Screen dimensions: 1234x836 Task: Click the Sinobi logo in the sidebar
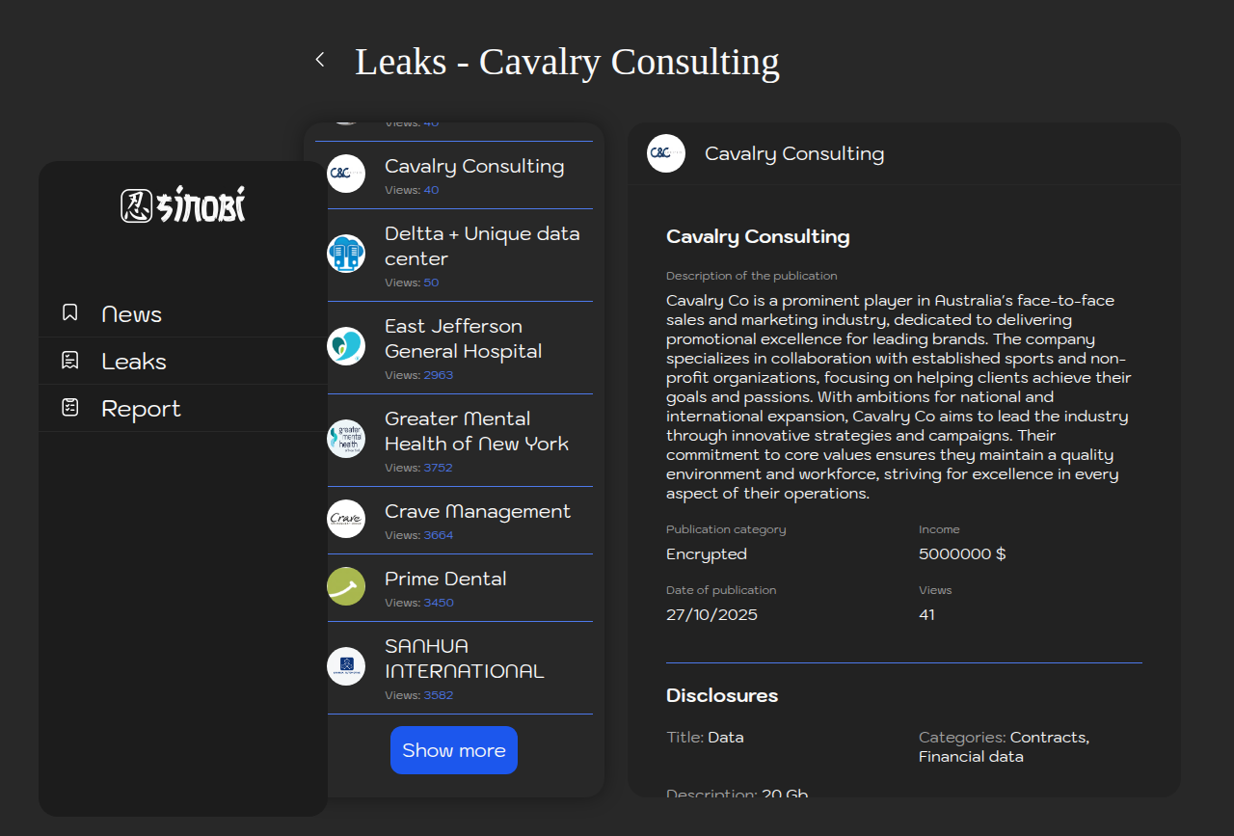183,205
